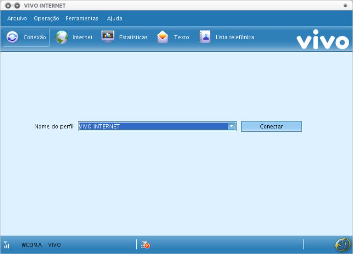The width and height of the screenshot is (353, 254).
Task: Open the Arquivo menu
Action: point(17,19)
